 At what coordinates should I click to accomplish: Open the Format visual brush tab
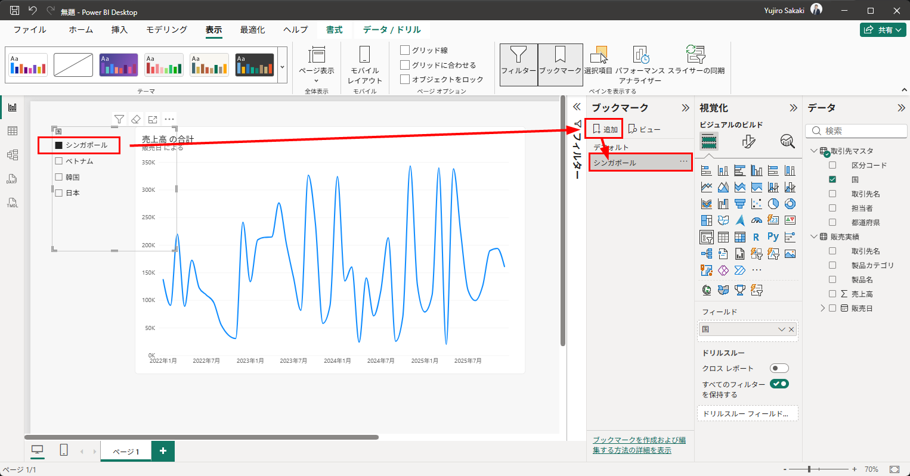[x=748, y=141]
